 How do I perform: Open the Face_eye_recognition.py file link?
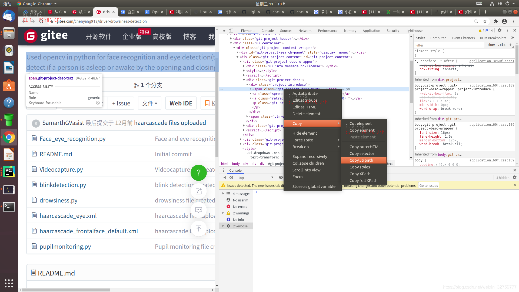(x=72, y=139)
